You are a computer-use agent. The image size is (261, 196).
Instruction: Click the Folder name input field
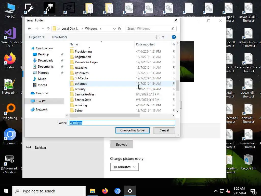122,123
